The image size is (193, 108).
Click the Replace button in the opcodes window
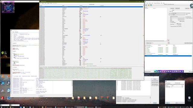[155, 79]
